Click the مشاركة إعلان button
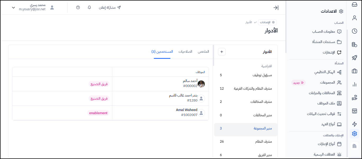Screen dimensions: 362x159 click(x=110, y=7)
